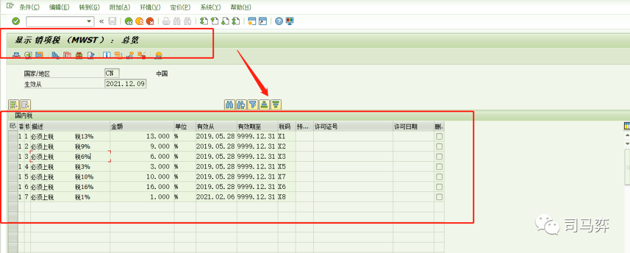Screen dimensions: 630x253
Task: Click the Print icon in toolbar
Action: [166, 21]
